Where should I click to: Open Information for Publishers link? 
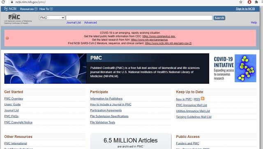click(x=106, y=99)
